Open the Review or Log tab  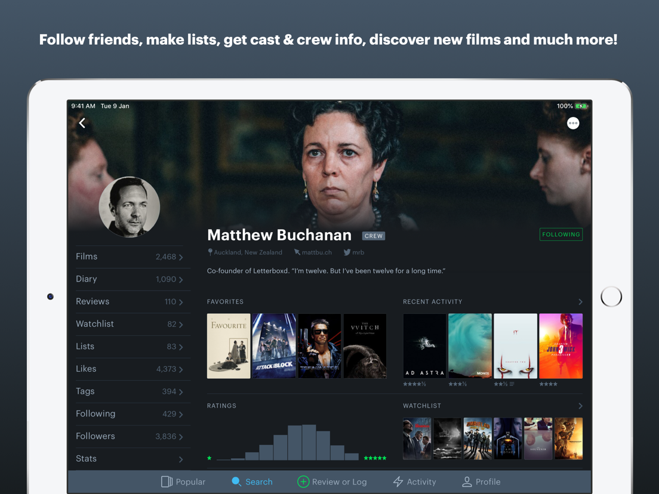(x=332, y=481)
